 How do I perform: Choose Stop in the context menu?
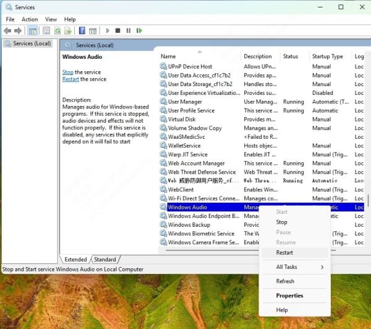tap(295, 222)
